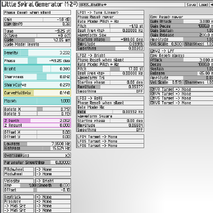Click the Octave slider

point(37,35)
